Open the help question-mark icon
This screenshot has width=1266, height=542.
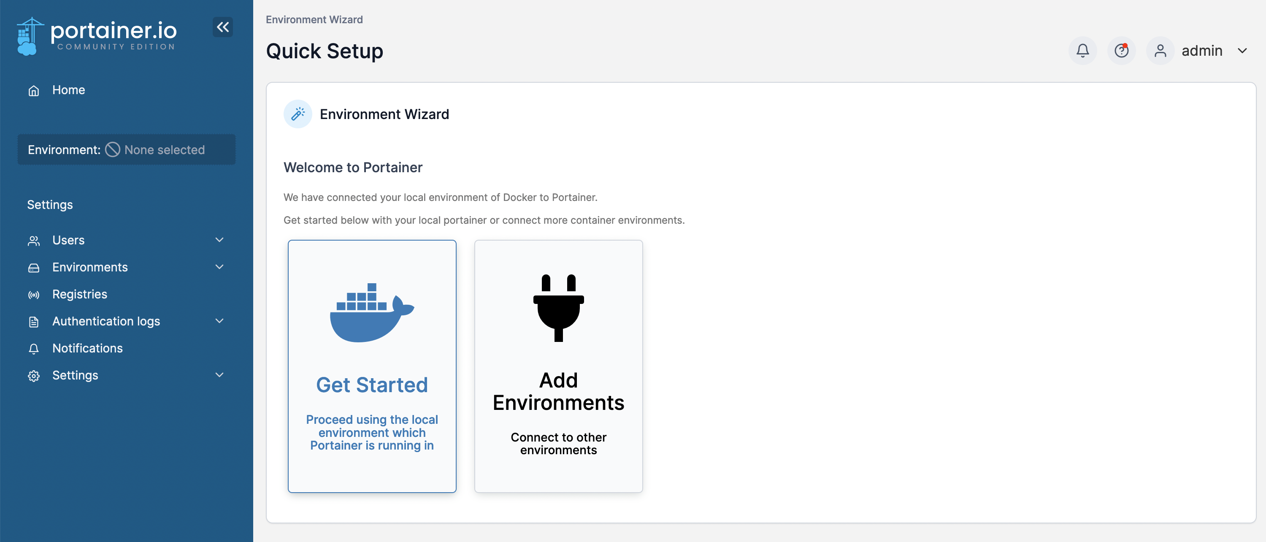click(1121, 51)
